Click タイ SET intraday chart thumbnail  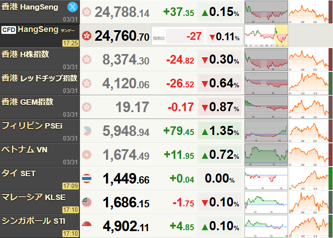click(266, 178)
